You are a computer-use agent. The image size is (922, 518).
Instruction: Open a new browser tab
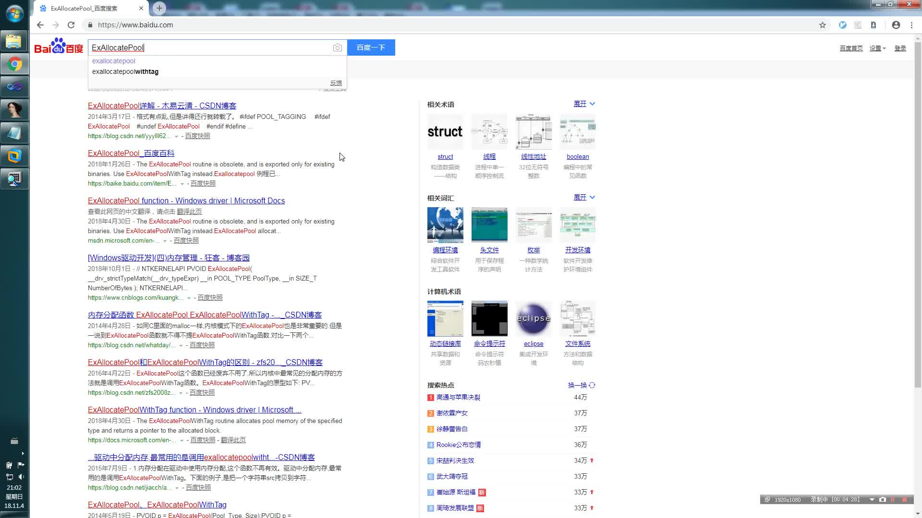pos(159,8)
